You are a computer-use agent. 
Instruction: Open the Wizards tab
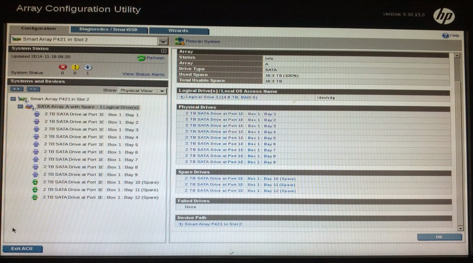pyautogui.click(x=178, y=30)
